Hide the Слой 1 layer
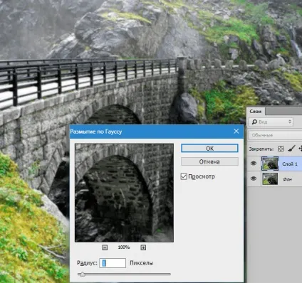The width and height of the screenshot is (302, 283). click(x=254, y=164)
